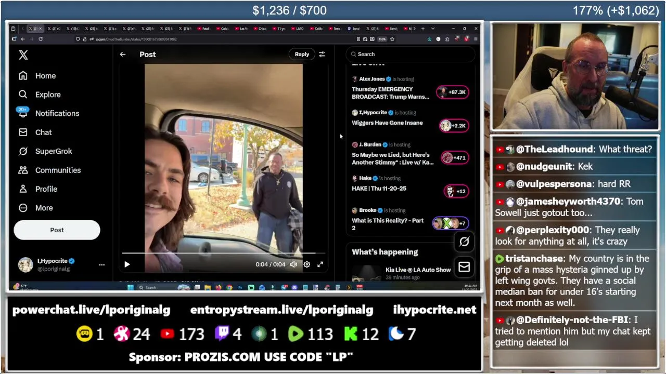Image resolution: width=666 pixels, height=374 pixels.
Task: Open a new browser tab with plus
Action: point(422,29)
